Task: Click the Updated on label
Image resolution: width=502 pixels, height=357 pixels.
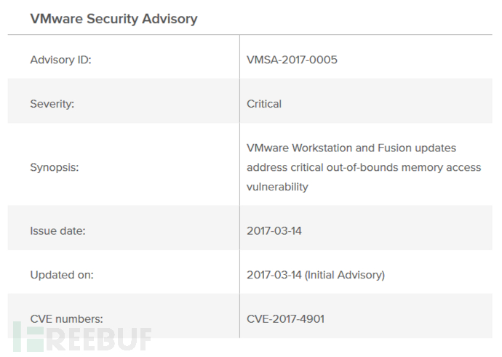Action: click(x=62, y=275)
